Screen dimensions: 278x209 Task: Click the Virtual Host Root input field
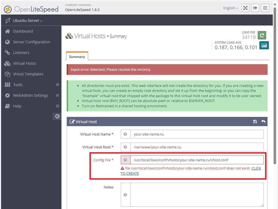(x=197, y=147)
